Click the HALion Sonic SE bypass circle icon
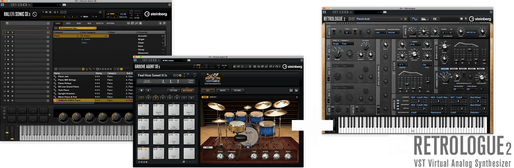The width and height of the screenshot is (514, 168). pyautogui.click(x=35, y=14)
